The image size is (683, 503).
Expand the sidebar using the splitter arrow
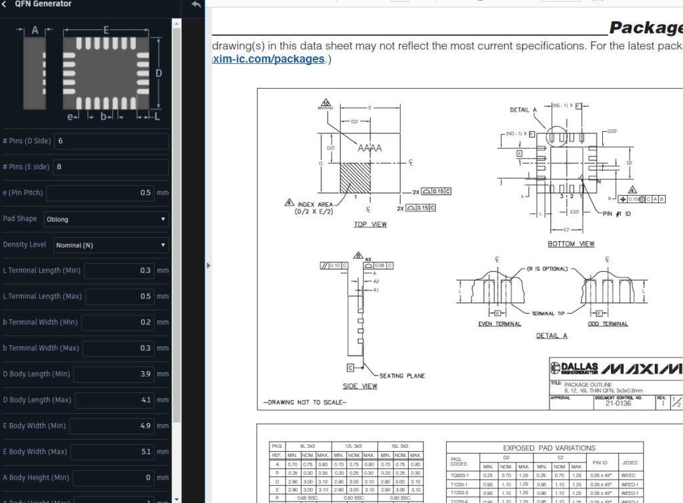pos(208,265)
